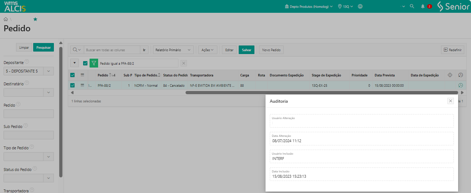471x193 pixels.
Task: Click the Senior brand logo
Action: pos(454,6)
